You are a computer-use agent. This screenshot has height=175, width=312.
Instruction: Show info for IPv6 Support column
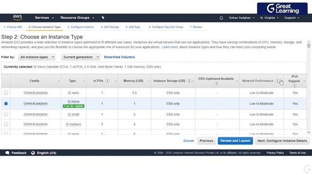tap(294, 86)
